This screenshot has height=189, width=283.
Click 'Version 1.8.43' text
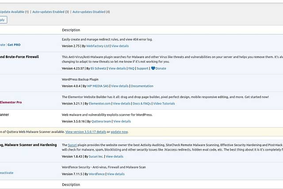(72, 157)
